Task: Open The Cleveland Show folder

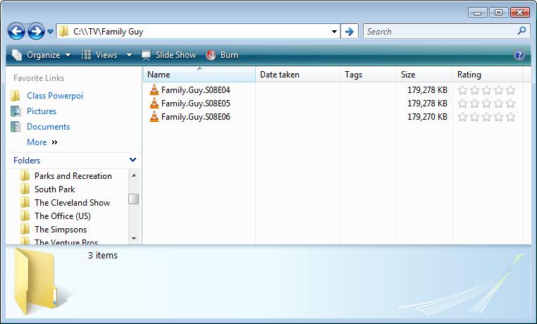Action: click(73, 203)
